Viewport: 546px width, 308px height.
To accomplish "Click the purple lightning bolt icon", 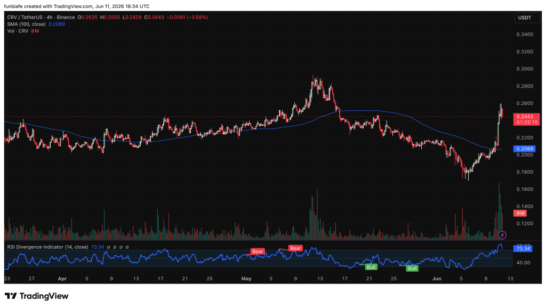I will [502, 236].
